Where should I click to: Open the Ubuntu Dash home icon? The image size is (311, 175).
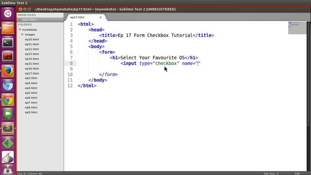(x=8, y=14)
